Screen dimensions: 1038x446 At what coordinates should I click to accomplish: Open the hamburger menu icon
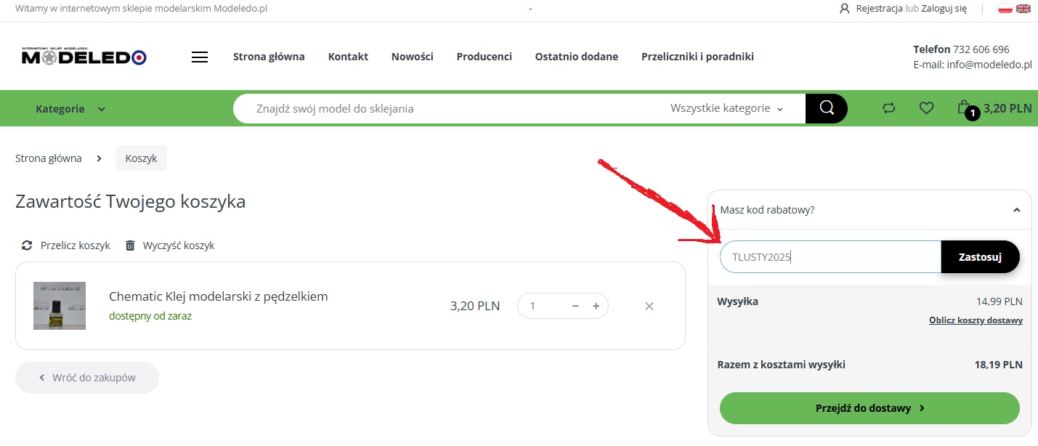click(x=200, y=57)
